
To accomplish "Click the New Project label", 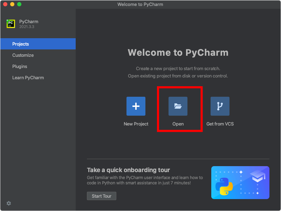I will tap(136, 124).
